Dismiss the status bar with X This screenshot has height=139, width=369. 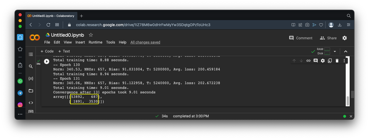(351, 116)
